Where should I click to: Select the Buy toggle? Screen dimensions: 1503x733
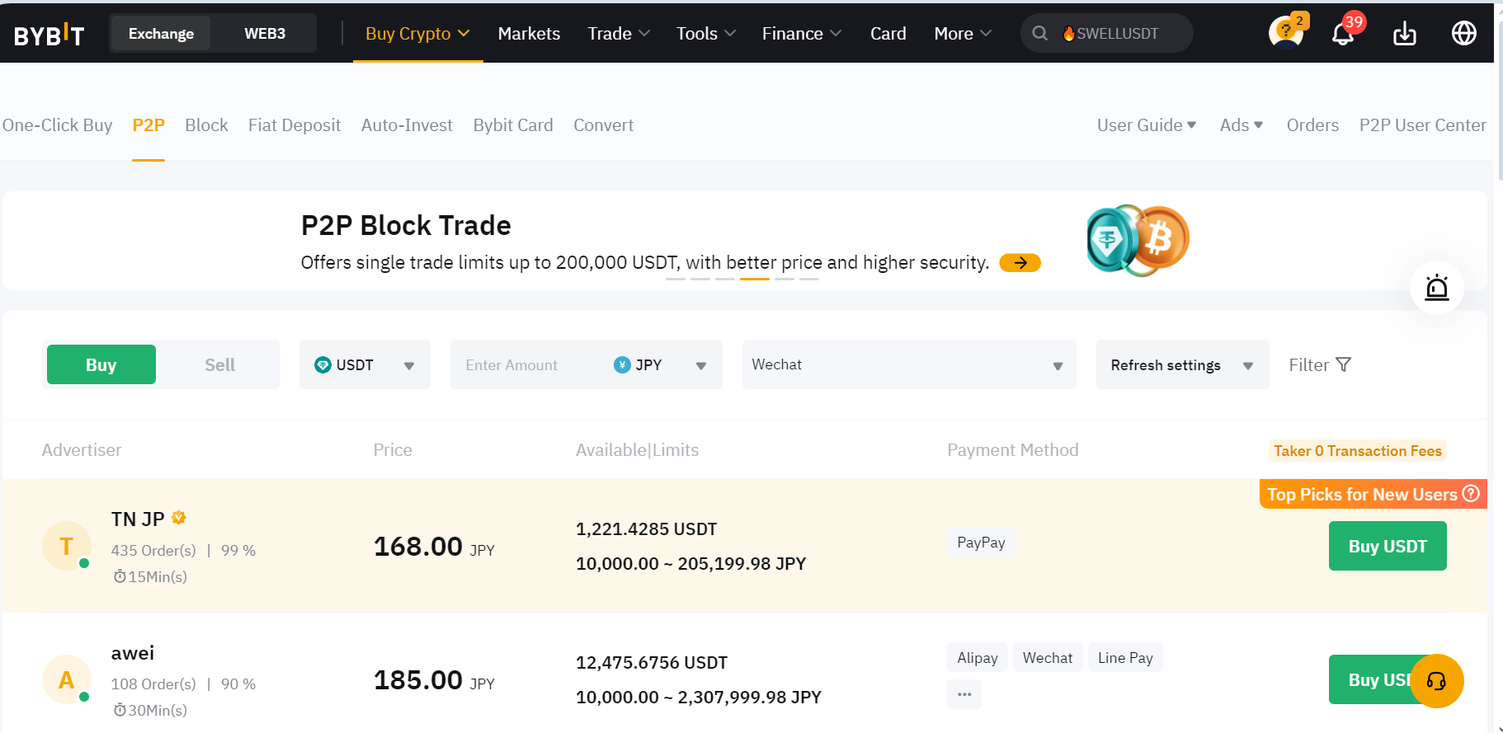point(101,364)
